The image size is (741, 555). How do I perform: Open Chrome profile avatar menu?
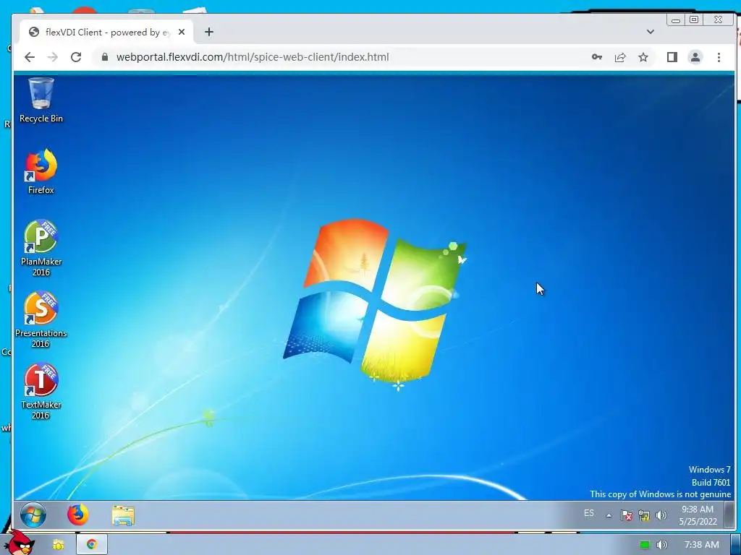click(x=695, y=57)
